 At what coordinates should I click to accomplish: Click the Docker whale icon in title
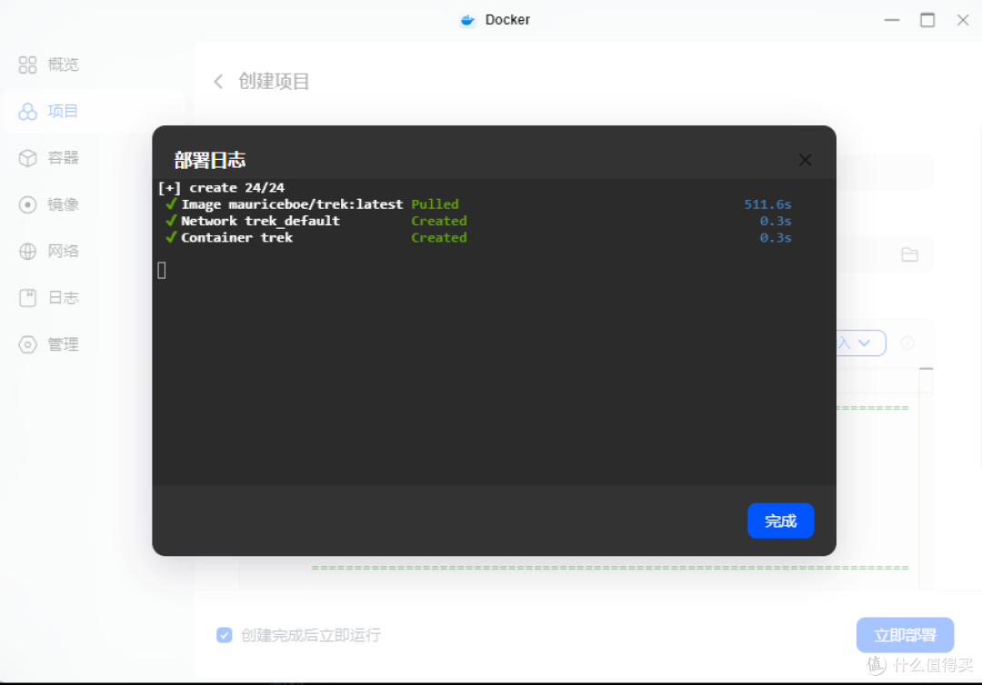(x=468, y=20)
